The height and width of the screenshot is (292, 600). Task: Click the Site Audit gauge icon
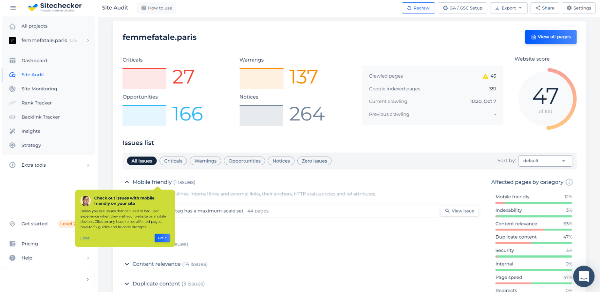tap(12, 75)
